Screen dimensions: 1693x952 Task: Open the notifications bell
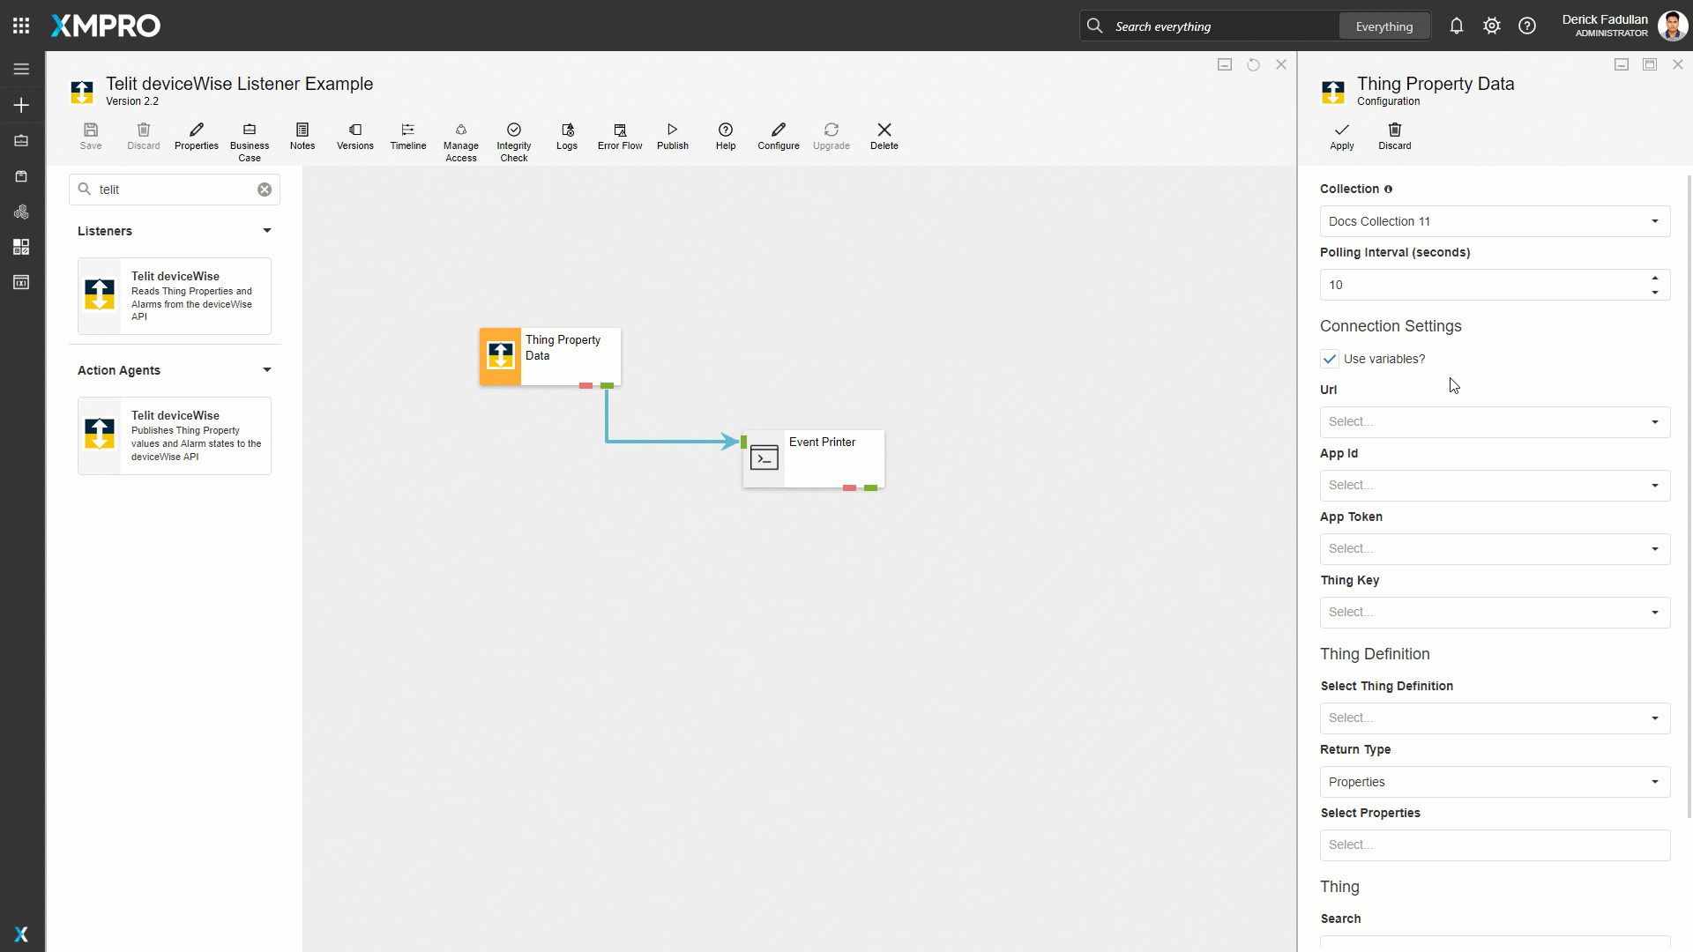[x=1456, y=26]
